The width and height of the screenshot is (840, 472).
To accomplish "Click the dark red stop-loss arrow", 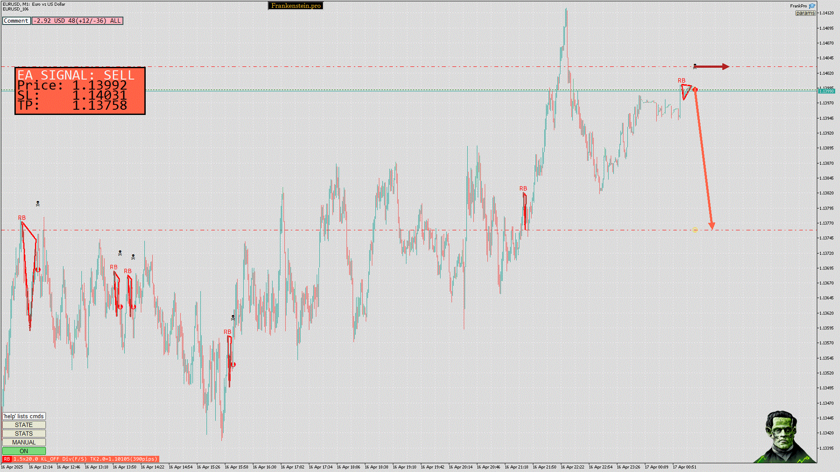I will 713,67.
